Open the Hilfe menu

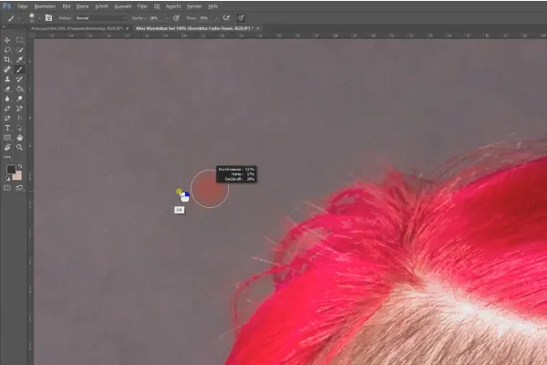coord(212,6)
